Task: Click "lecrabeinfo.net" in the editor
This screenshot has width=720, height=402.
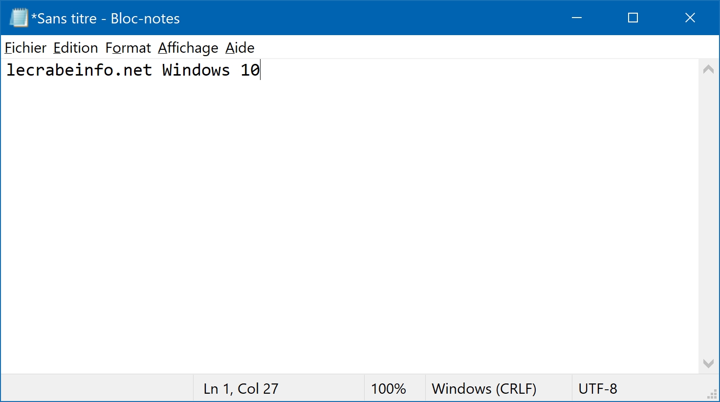Action: tap(79, 70)
